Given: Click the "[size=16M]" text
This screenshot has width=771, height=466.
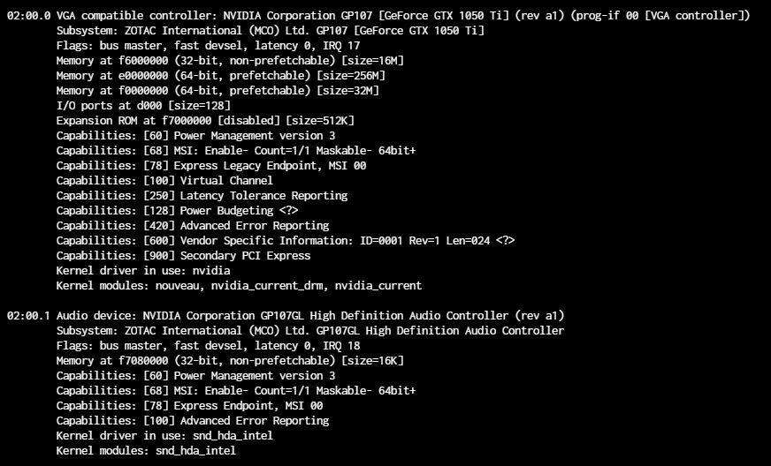Looking at the screenshot, I should [x=372, y=60].
